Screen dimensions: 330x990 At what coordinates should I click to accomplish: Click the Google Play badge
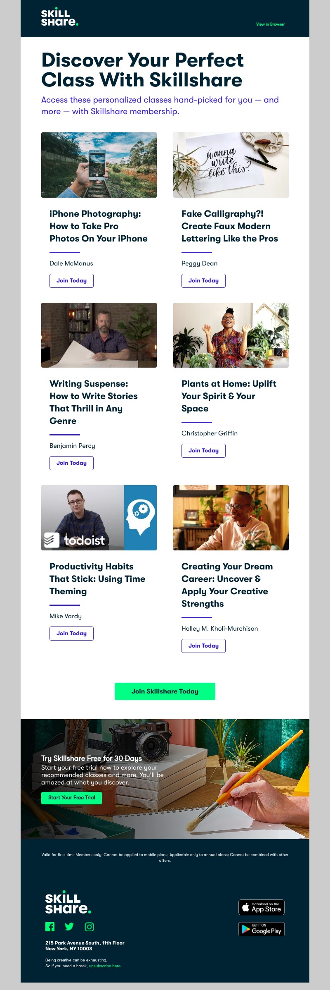click(x=262, y=929)
